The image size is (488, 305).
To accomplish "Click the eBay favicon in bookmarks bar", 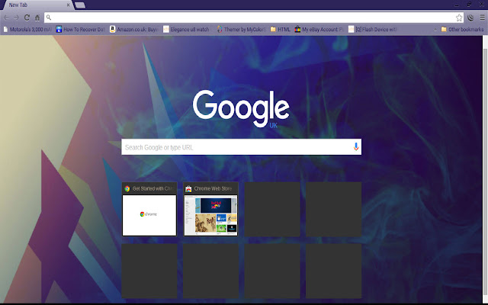I will coord(297,29).
